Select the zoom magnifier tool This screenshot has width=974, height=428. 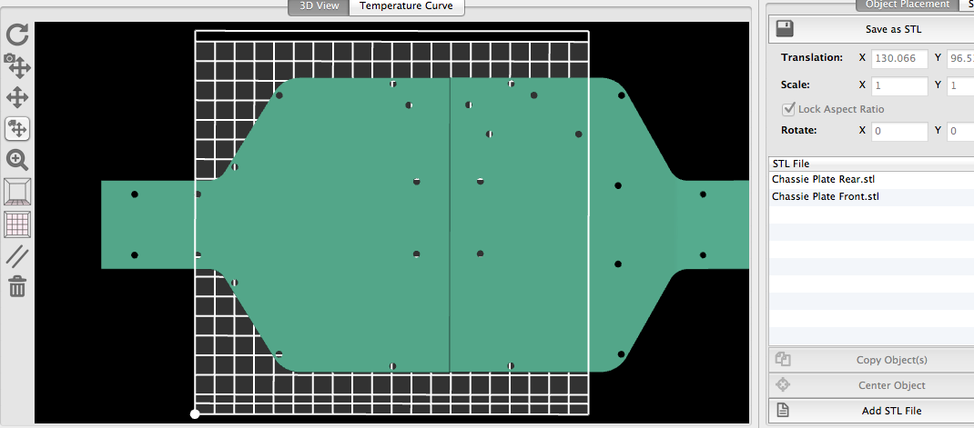tap(17, 160)
